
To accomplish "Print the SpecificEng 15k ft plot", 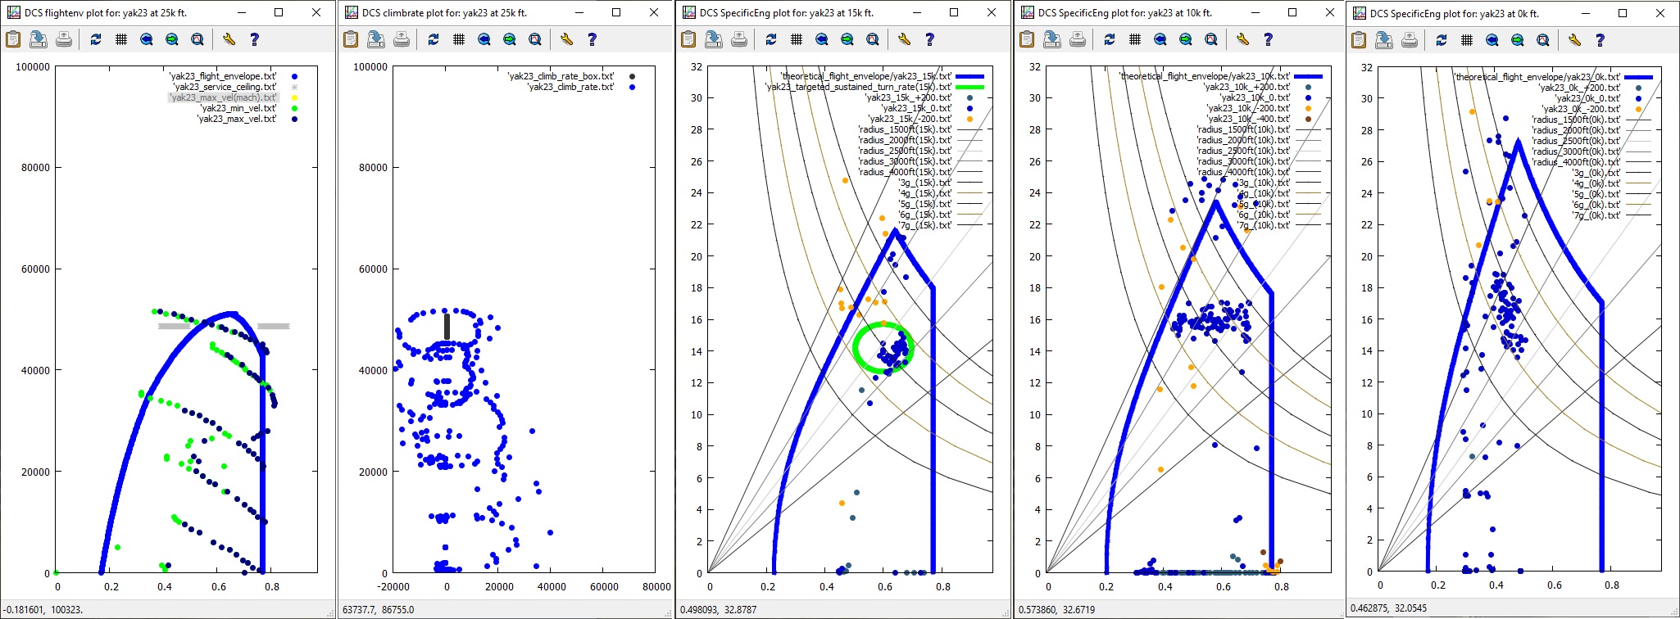I will click(739, 39).
